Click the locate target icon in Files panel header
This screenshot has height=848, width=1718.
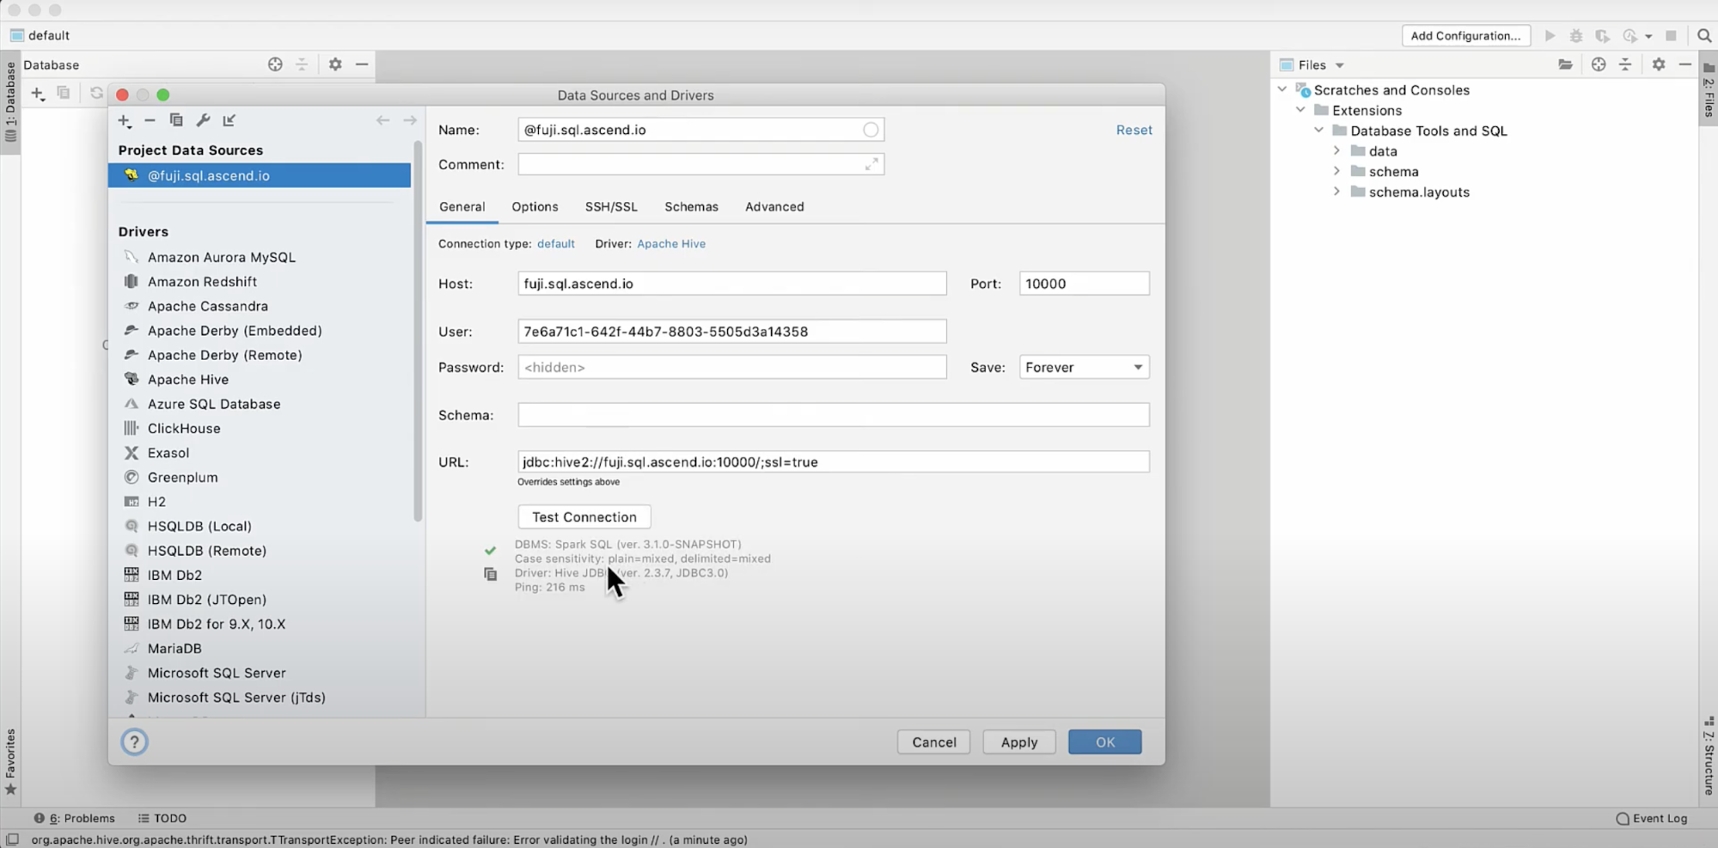pyautogui.click(x=1599, y=64)
